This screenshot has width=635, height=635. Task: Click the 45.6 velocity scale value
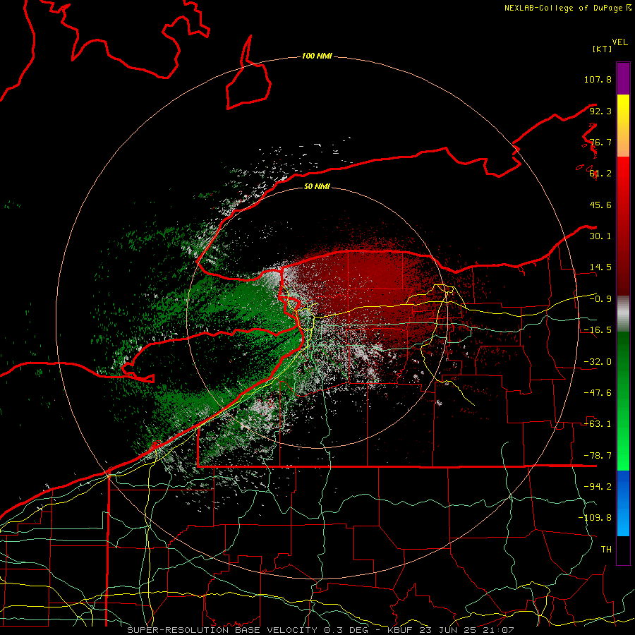(600, 205)
